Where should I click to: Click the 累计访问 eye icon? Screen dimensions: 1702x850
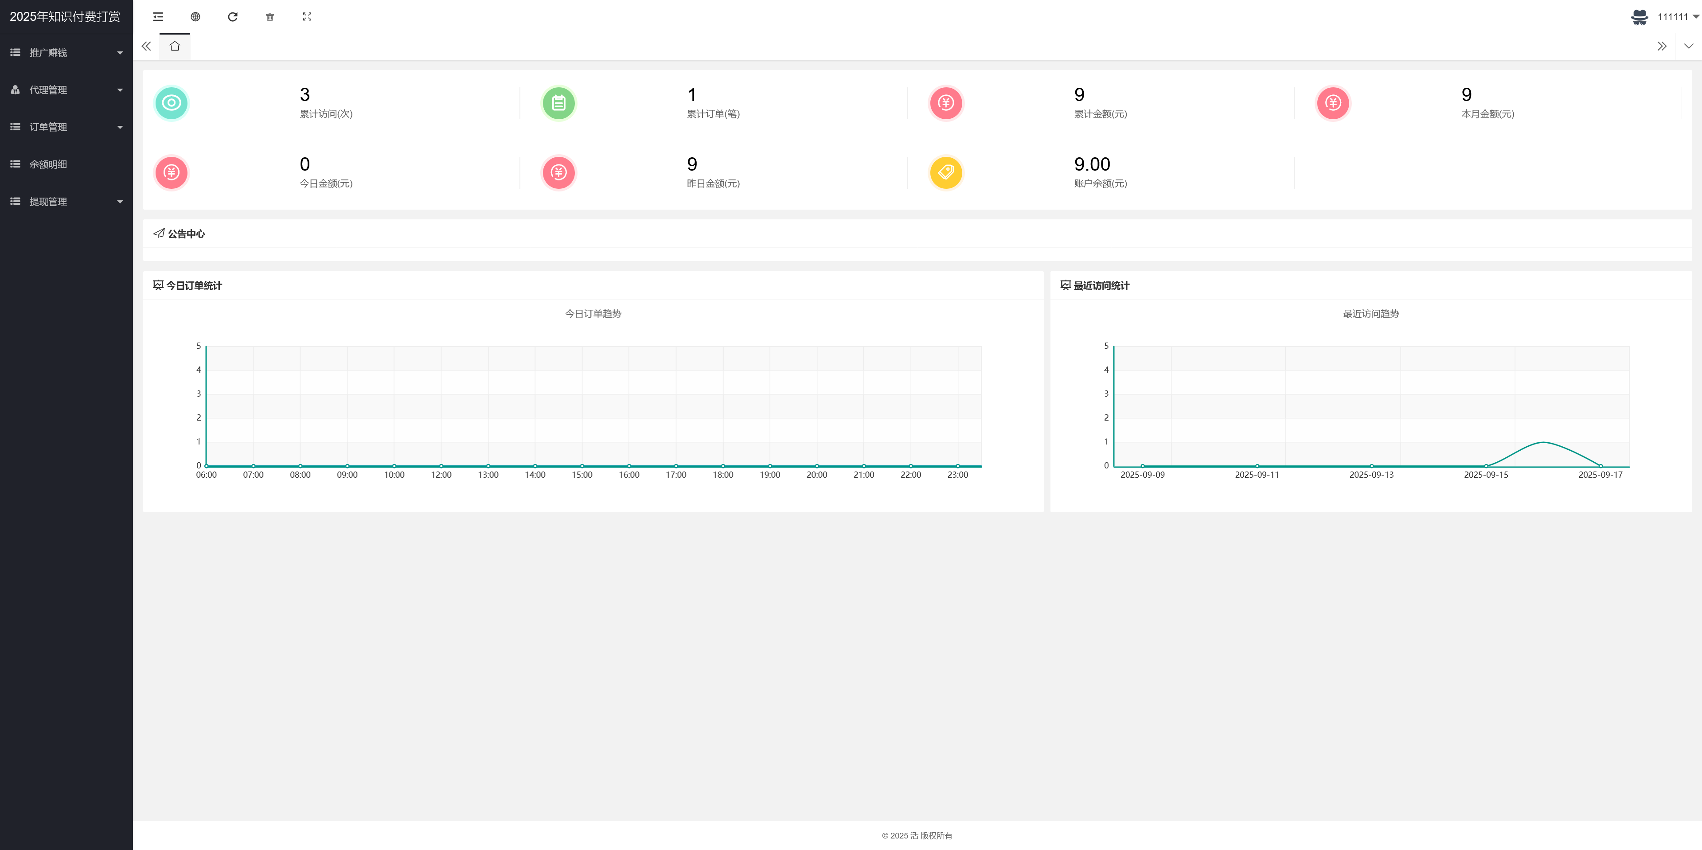tap(171, 103)
